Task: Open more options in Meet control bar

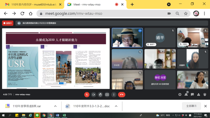Action: click(x=114, y=95)
